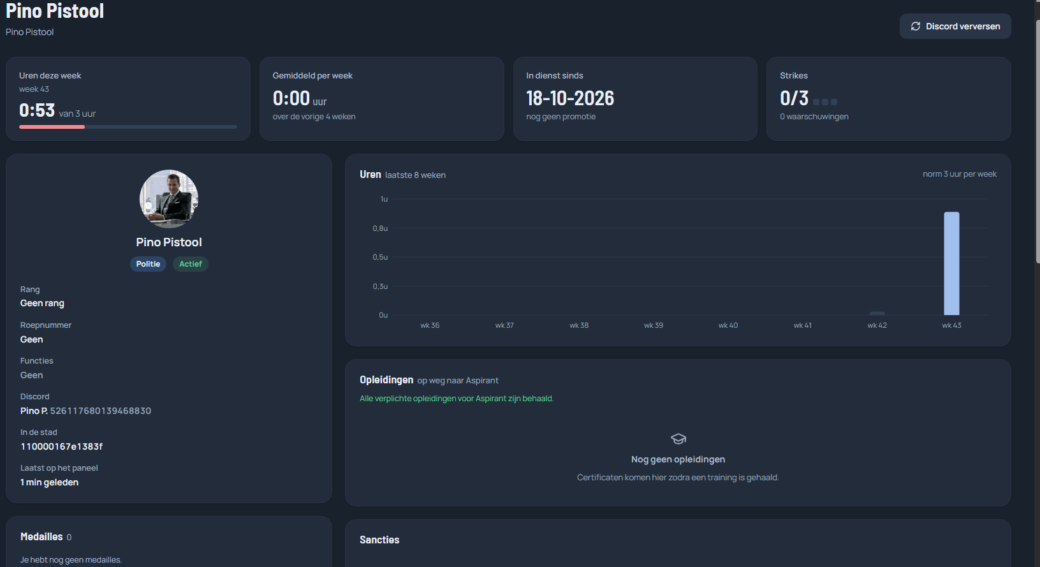
Task: Select the large Pino Pistool page title
Action: click(x=55, y=11)
